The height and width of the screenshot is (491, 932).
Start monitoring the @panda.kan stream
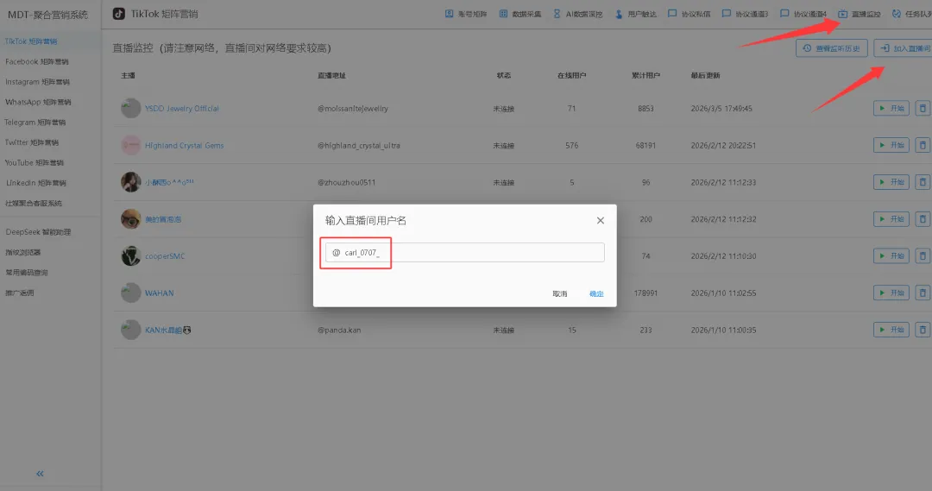(891, 330)
